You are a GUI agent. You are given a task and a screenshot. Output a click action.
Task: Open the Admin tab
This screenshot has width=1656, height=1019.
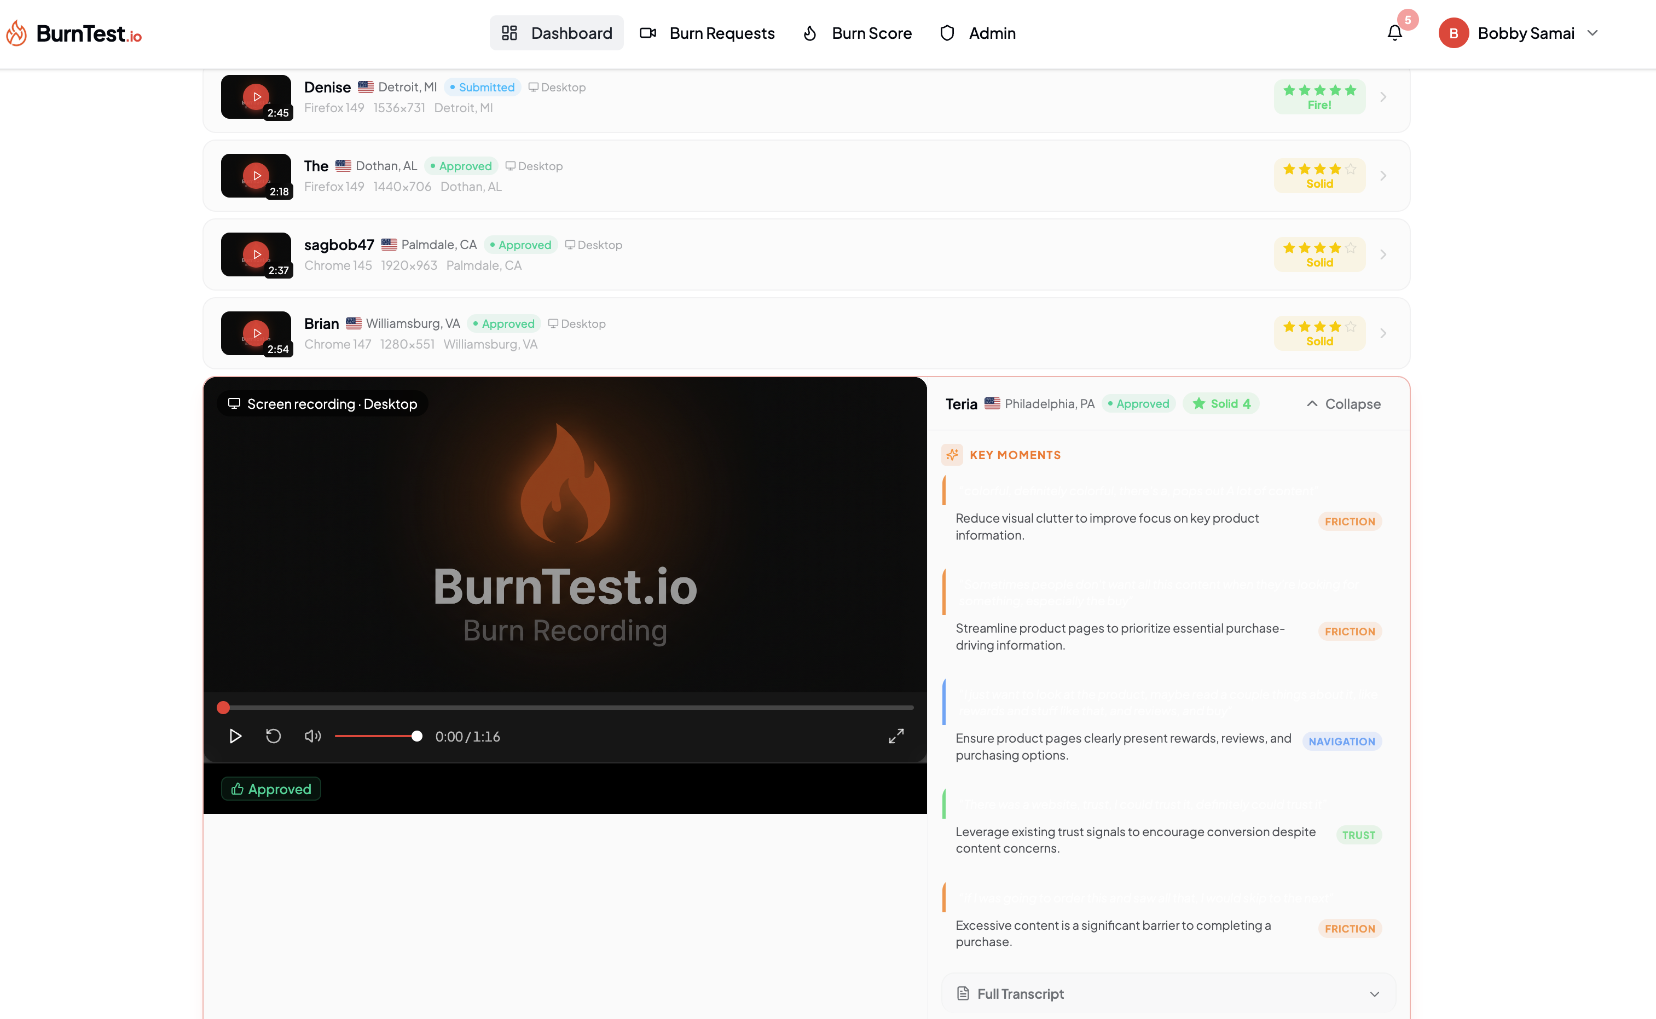(x=977, y=33)
